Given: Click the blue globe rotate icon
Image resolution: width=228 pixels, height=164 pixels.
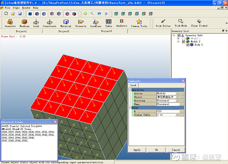Looking at the screenshot, I should click(99, 14).
